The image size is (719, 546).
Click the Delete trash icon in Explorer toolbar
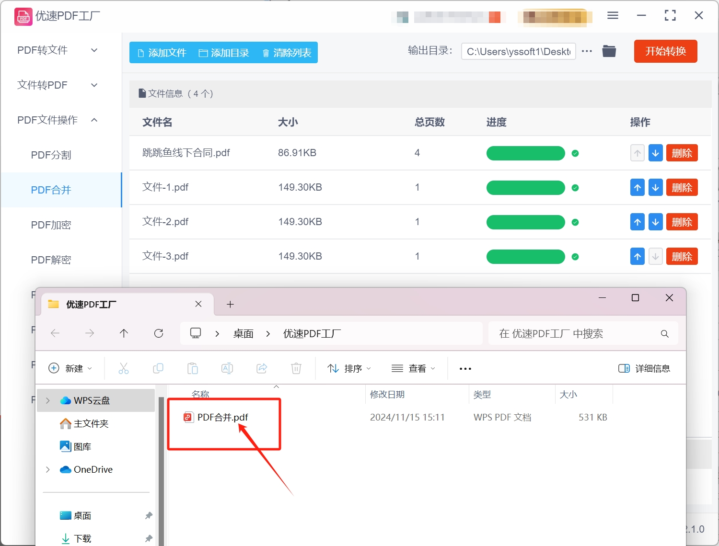click(296, 368)
